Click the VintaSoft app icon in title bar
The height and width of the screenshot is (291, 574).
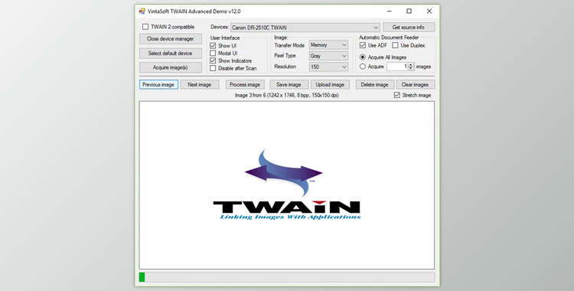coord(142,11)
